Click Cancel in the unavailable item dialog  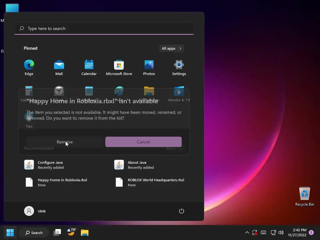[143, 142]
